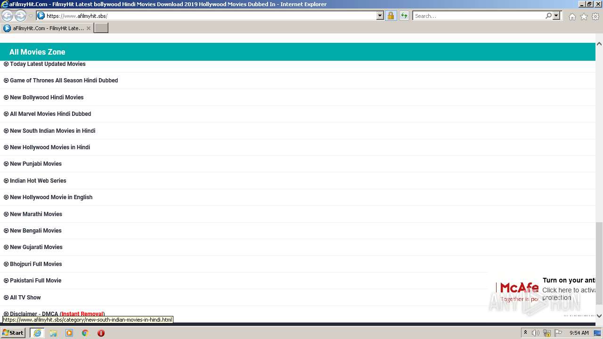Image resolution: width=603 pixels, height=339 pixels.
Task: Open Bhojpuri Full Movies link
Action: tap(36, 264)
